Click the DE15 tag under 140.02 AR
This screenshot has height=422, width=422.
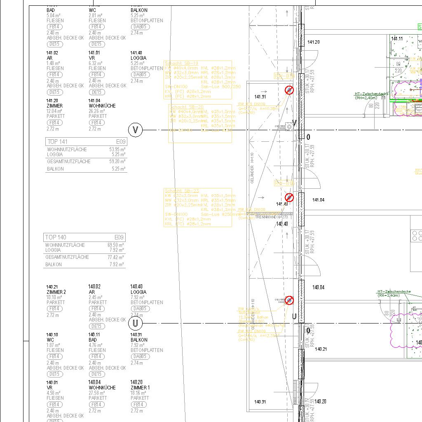click(96, 326)
